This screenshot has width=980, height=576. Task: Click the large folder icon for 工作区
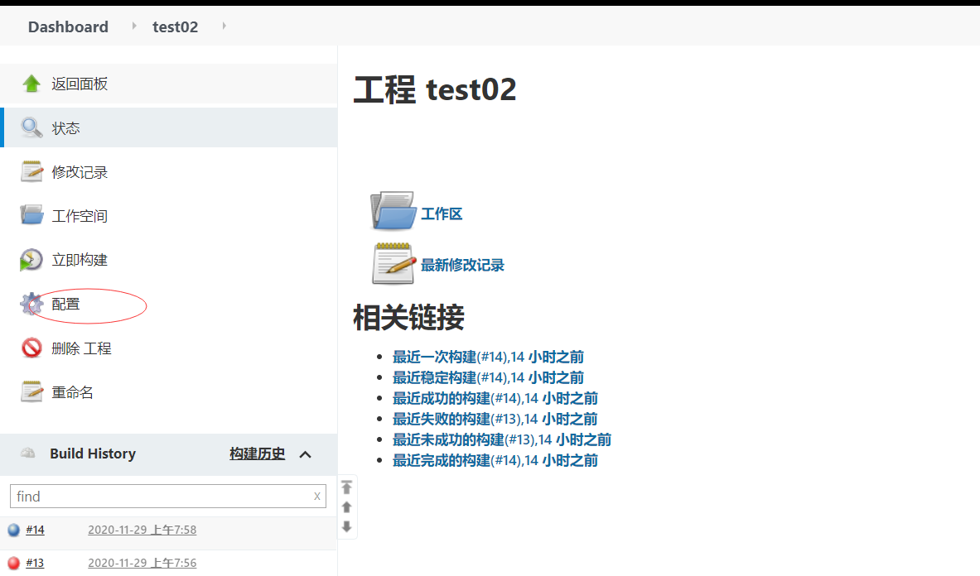coord(393,212)
